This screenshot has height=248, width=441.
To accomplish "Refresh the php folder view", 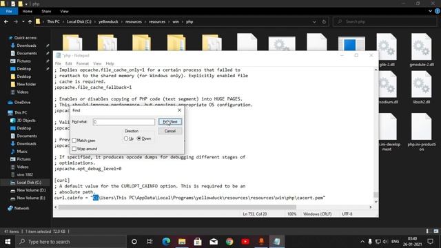I will (x=324, y=21).
